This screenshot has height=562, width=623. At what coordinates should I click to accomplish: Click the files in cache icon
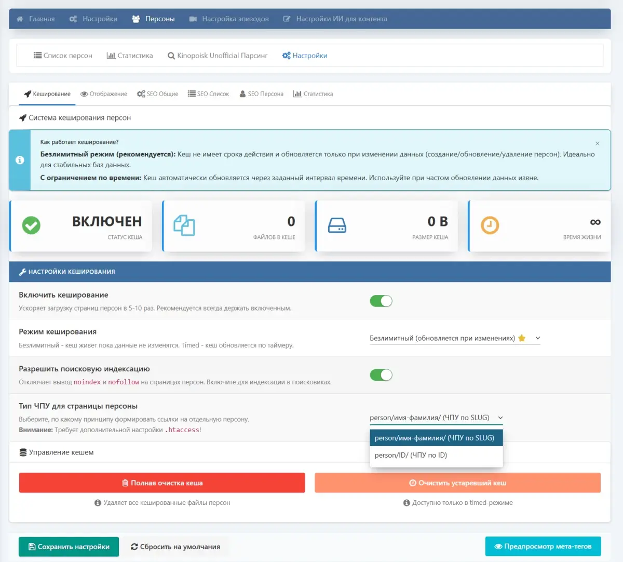[x=184, y=225]
